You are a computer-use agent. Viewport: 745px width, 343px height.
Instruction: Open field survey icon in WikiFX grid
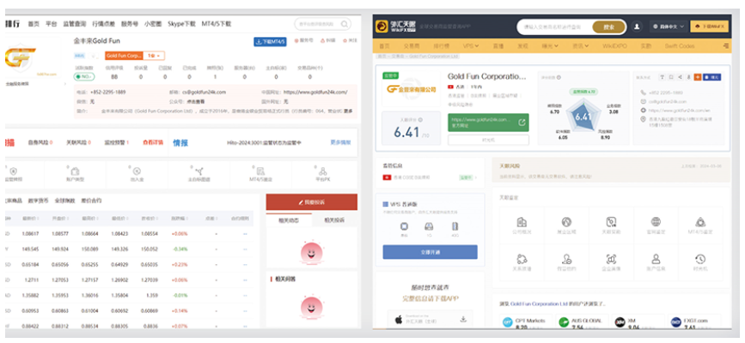point(611,221)
